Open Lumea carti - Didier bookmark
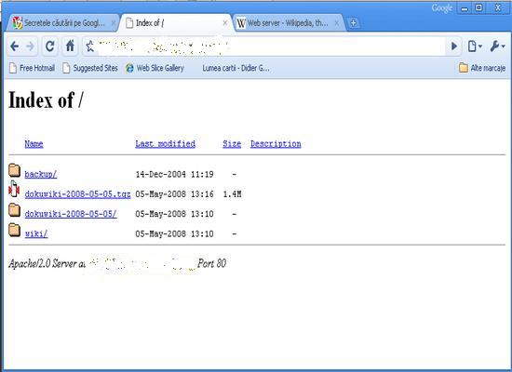This screenshot has height=372, width=512. coord(236,68)
